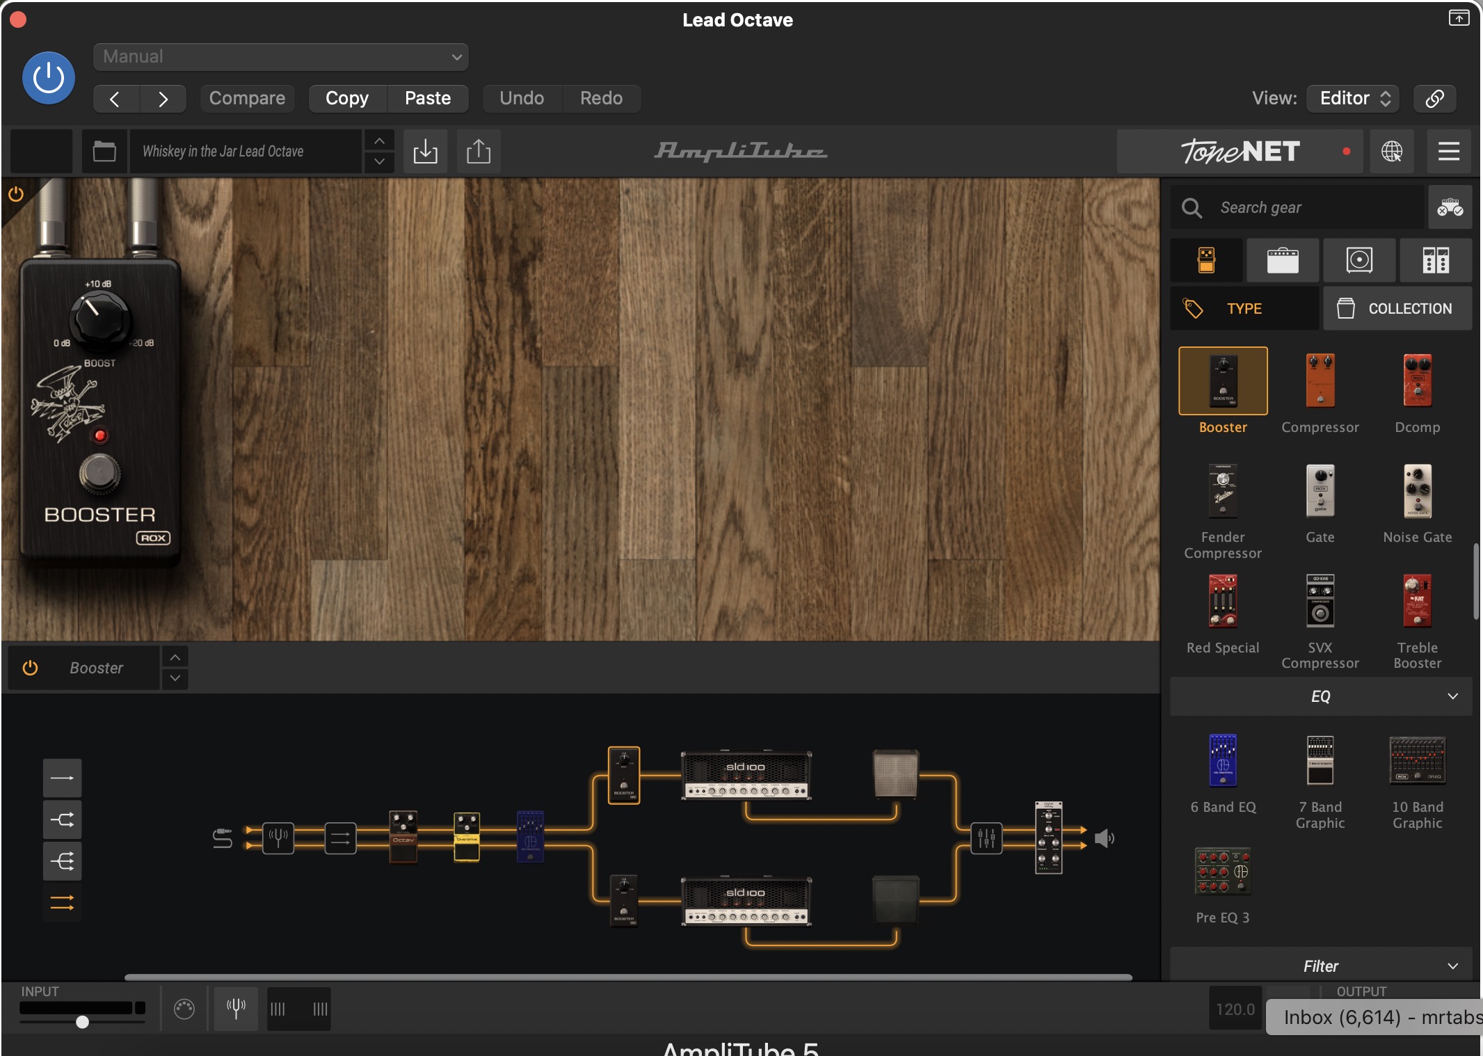Show the cabinet gear category
Viewport: 1483px width, 1056px height.
click(x=1360, y=260)
